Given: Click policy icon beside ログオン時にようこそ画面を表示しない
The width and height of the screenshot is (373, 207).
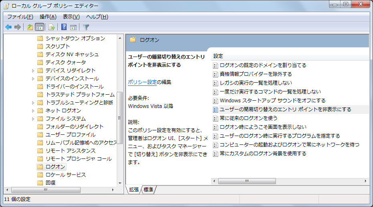Looking at the screenshot, I should pos(215,127).
